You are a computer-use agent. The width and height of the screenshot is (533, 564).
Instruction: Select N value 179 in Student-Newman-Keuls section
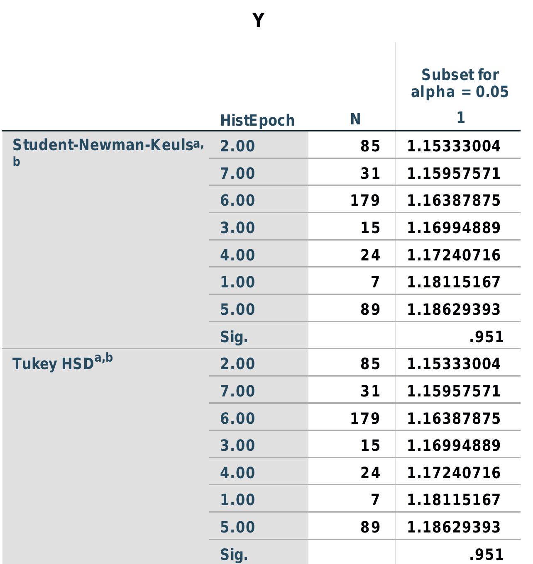tap(365, 200)
